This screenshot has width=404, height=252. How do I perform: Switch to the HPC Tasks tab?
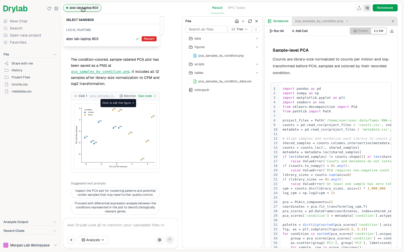(236, 8)
